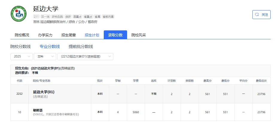Show 提前批分数线 sub-tab
Image resolution: width=279 pixels, height=126 pixels.
click(81, 46)
